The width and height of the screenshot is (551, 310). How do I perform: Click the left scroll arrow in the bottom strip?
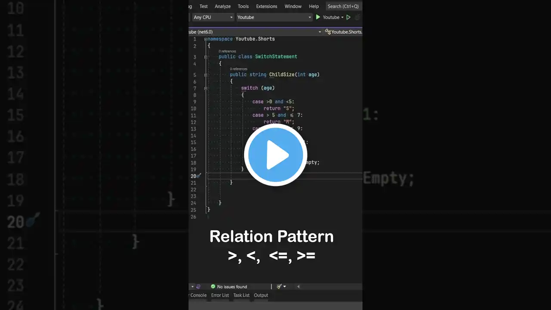coord(298,286)
